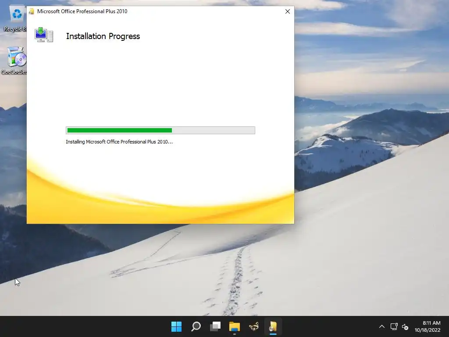Open Task View on the taskbar

[x=215, y=326]
